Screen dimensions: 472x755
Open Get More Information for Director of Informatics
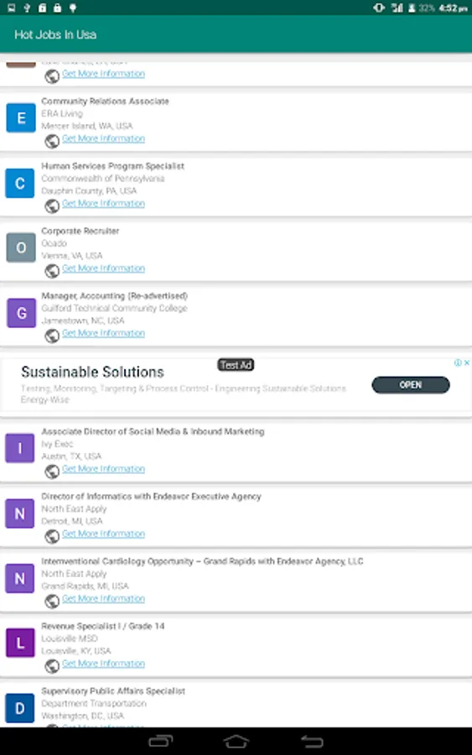click(103, 534)
